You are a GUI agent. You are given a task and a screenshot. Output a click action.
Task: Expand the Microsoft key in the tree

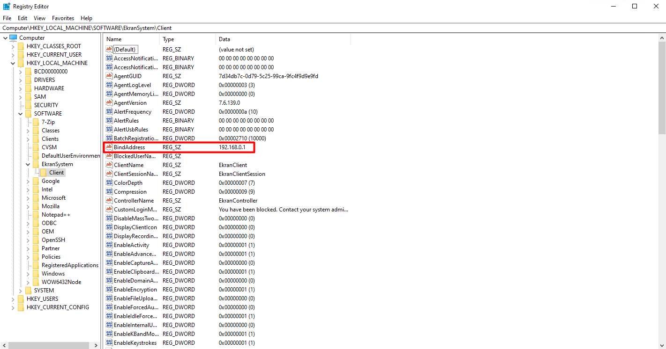[27, 197]
